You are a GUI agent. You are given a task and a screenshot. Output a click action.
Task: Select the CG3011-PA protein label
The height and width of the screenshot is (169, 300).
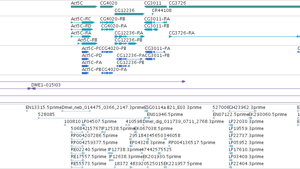pyautogui.click(x=158, y=48)
